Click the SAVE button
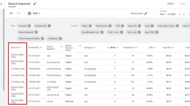 (182, 4)
